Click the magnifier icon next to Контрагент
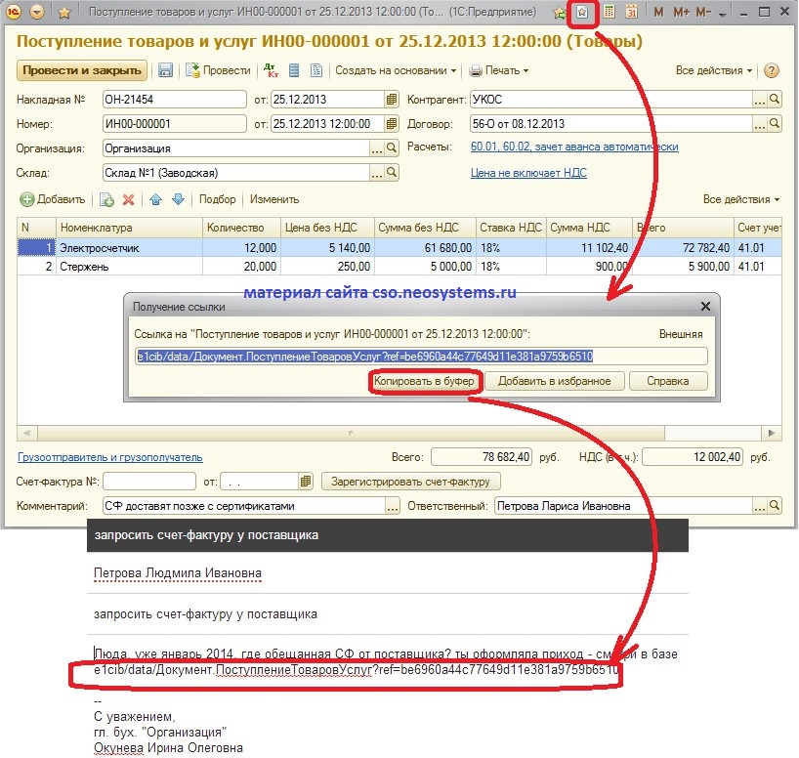 [x=775, y=99]
